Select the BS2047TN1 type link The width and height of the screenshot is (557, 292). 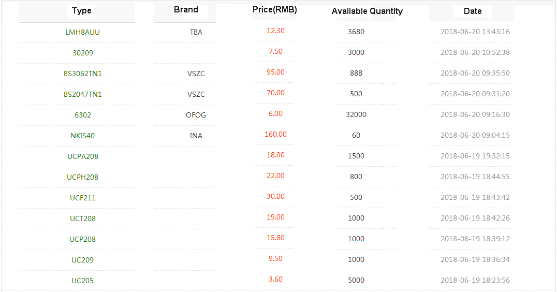pos(83,94)
